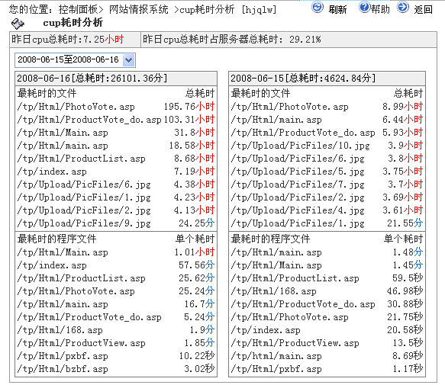Click /tp/Upload/PicFiles/9.jpg with 24.25分
The image size is (445, 385).
[x=116, y=223]
